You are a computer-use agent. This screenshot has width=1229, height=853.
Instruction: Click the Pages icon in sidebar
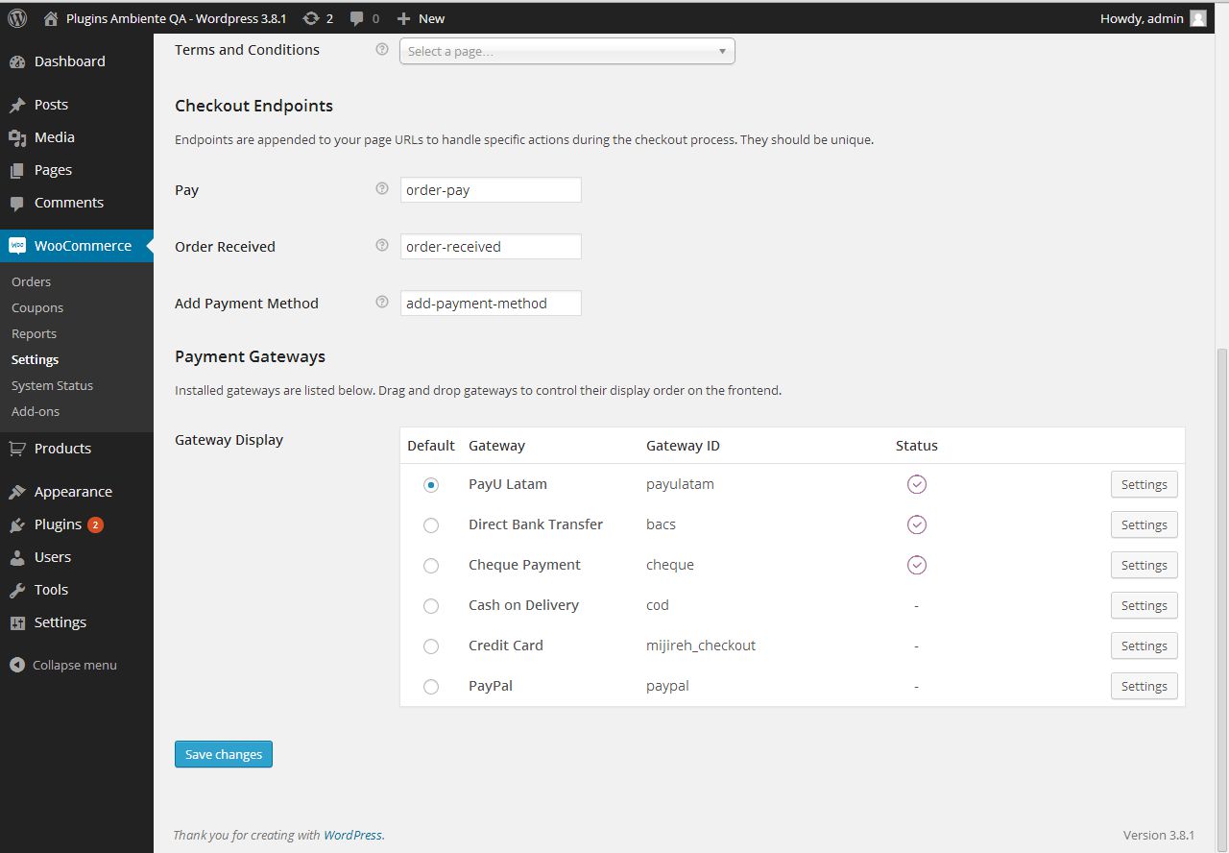(x=17, y=170)
